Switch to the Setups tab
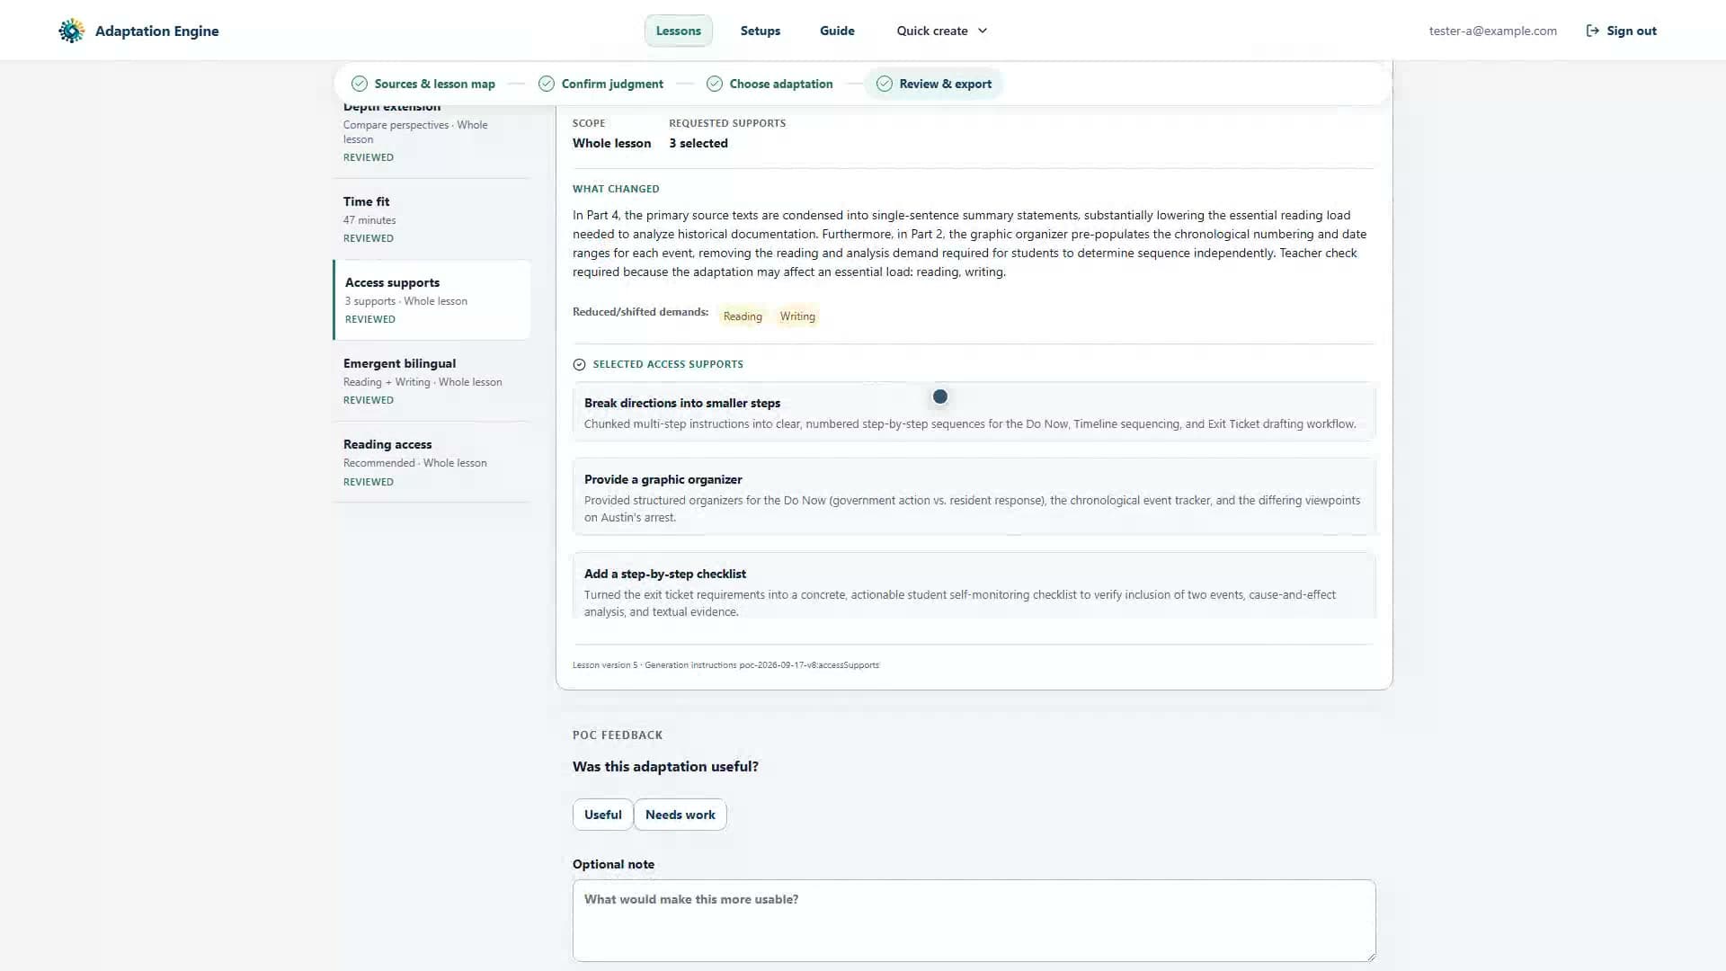Viewport: 1726px width, 971px height. coord(761,31)
